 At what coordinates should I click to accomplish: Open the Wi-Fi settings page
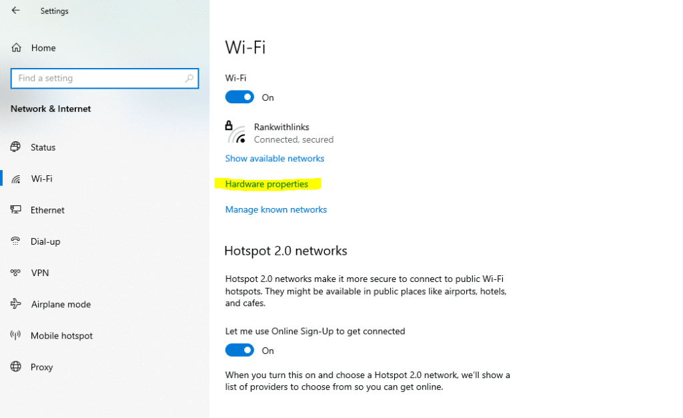(x=41, y=179)
